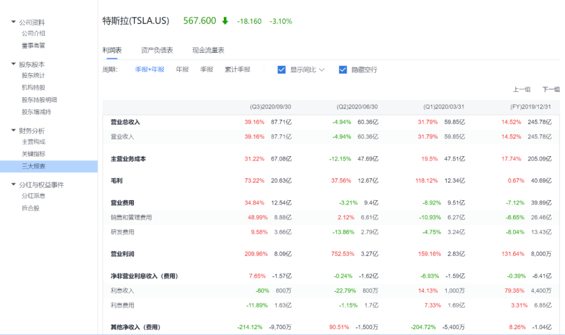This screenshot has height=335, width=565.
Task: Select the 销售和管理费用 row label
Action: (x=131, y=217)
